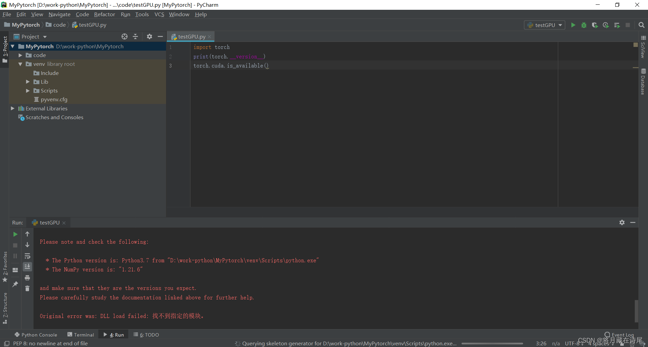Image resolution: width=648 pixels, height=347 pixels.
Task: Click the Build project list icon in toolbar
Action: (617, 25)
